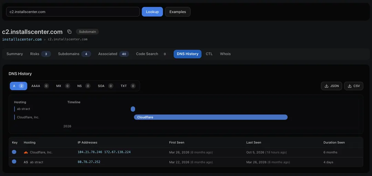Click the c2.installscenter.com breadcrumb text
Viewport: 372px width, 176px height.
[68, 39]
